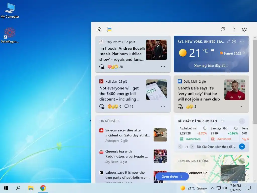Launch File Explorer from taskbar
This screenshot has height=193, width=257.
point(31,188)
